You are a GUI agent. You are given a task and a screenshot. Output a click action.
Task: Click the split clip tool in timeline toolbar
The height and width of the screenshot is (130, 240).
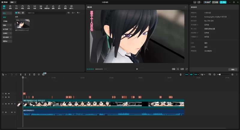[21, 74]
